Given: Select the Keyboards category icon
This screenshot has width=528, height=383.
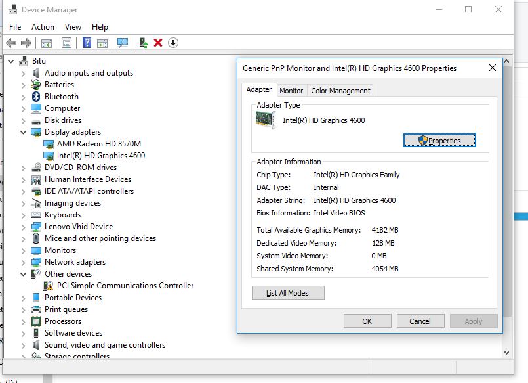Looking at the screenshot, I should click(x=36, y=215).
